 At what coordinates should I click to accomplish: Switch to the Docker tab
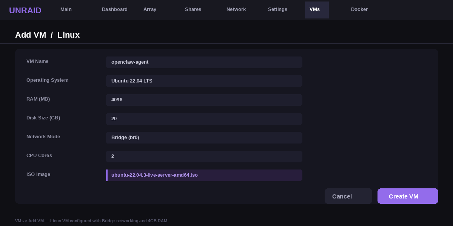coord(359,9)
